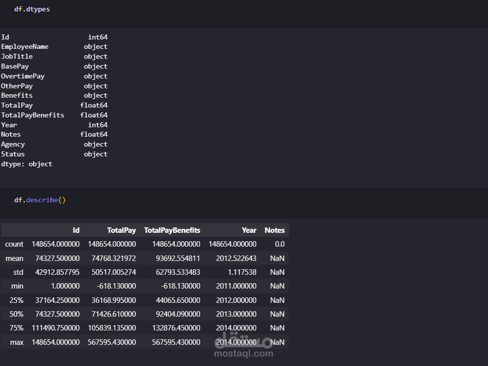Click the TotalPay column header in the table
This screenshot has height=366, width=488.
(121, 230)
